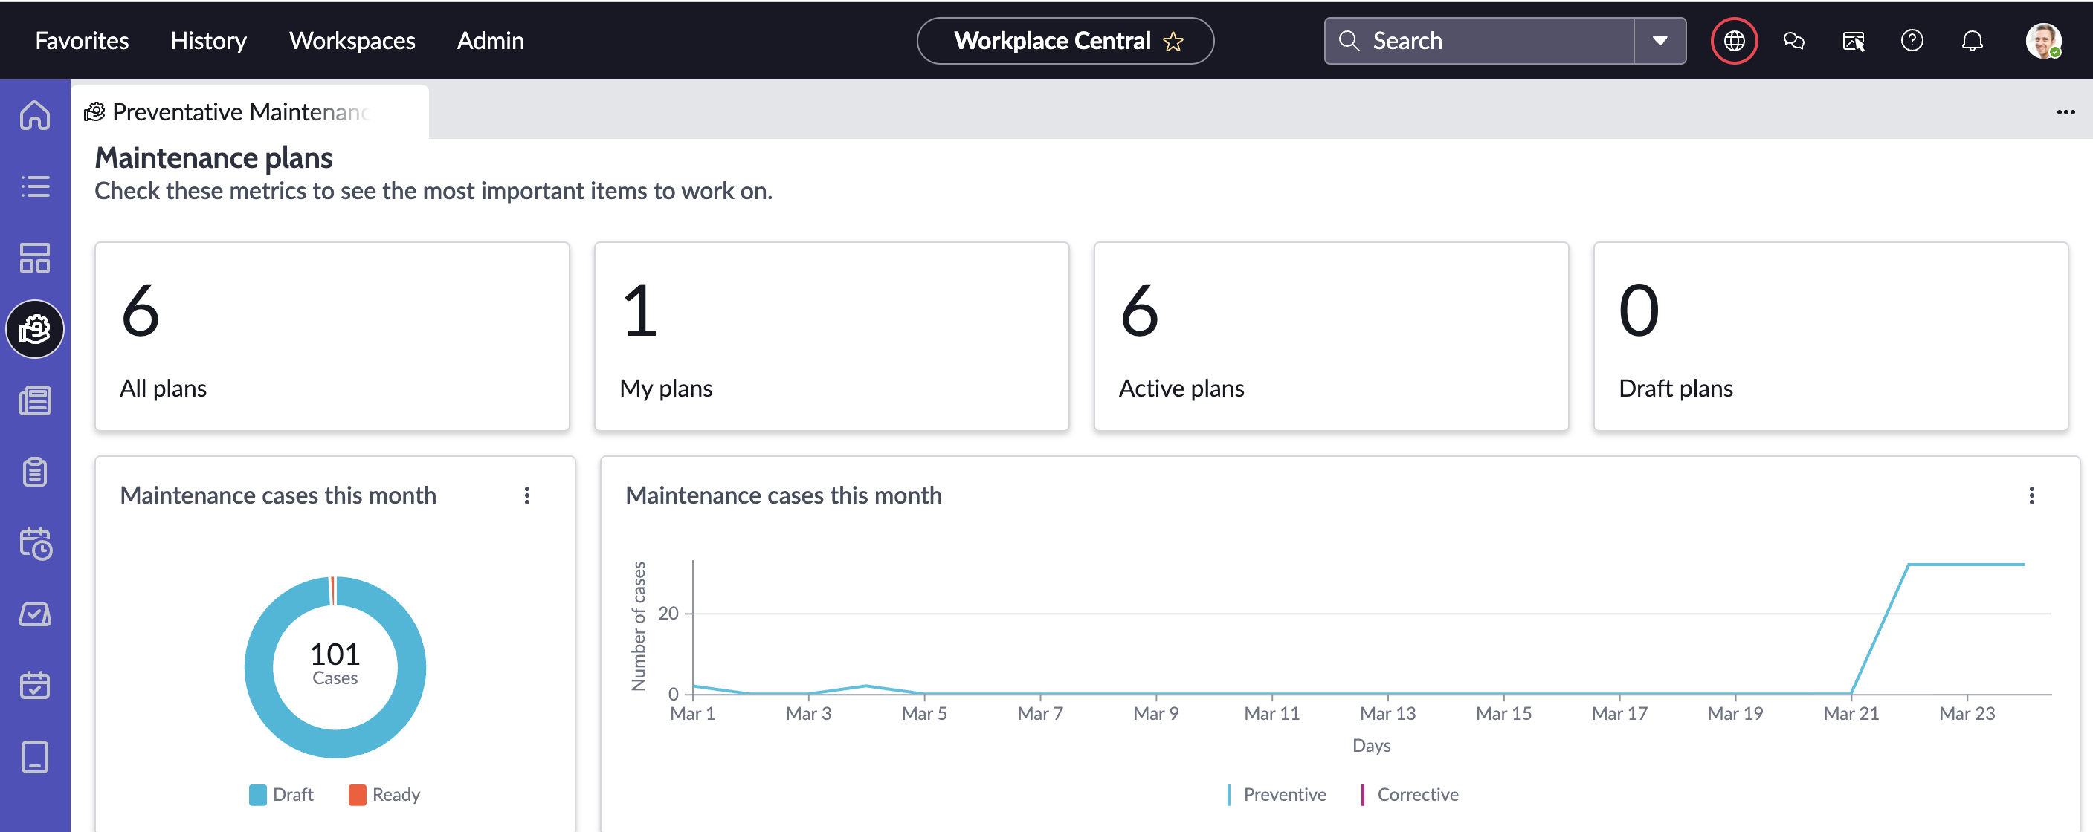
Task: Open the Favorites menu
Action: click(82, 41)
